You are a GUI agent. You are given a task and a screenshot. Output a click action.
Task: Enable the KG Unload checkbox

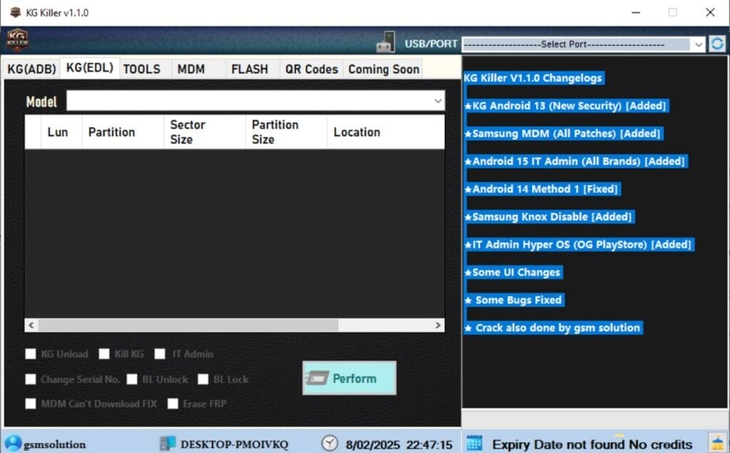click(x=31, y=354)
